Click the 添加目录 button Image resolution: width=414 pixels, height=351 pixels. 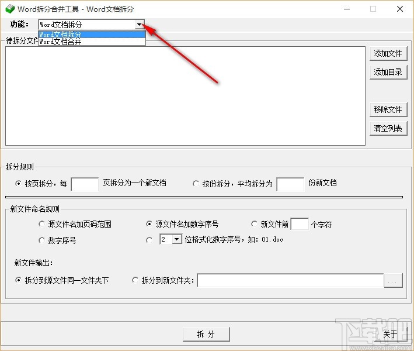pyautogui.click(x=388, y=72)
